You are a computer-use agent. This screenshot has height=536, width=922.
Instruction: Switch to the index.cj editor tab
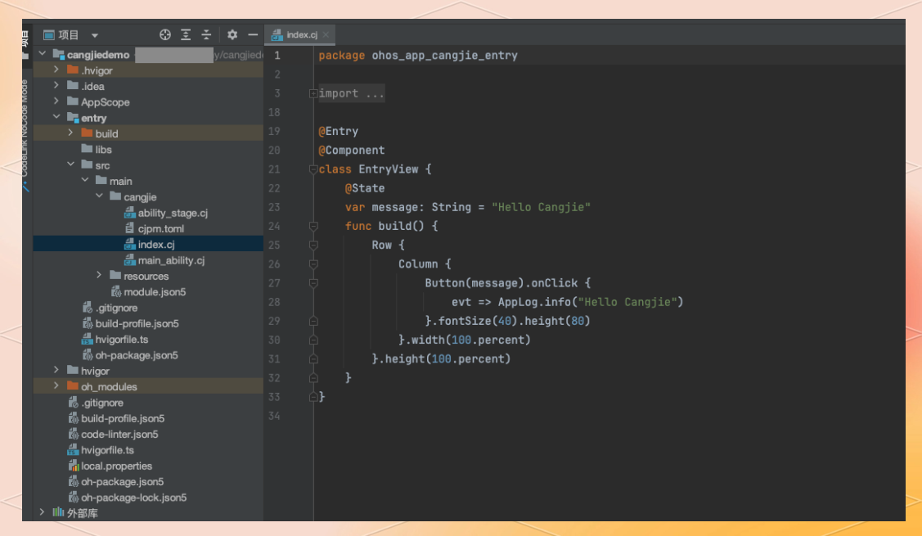click(300, 34)
